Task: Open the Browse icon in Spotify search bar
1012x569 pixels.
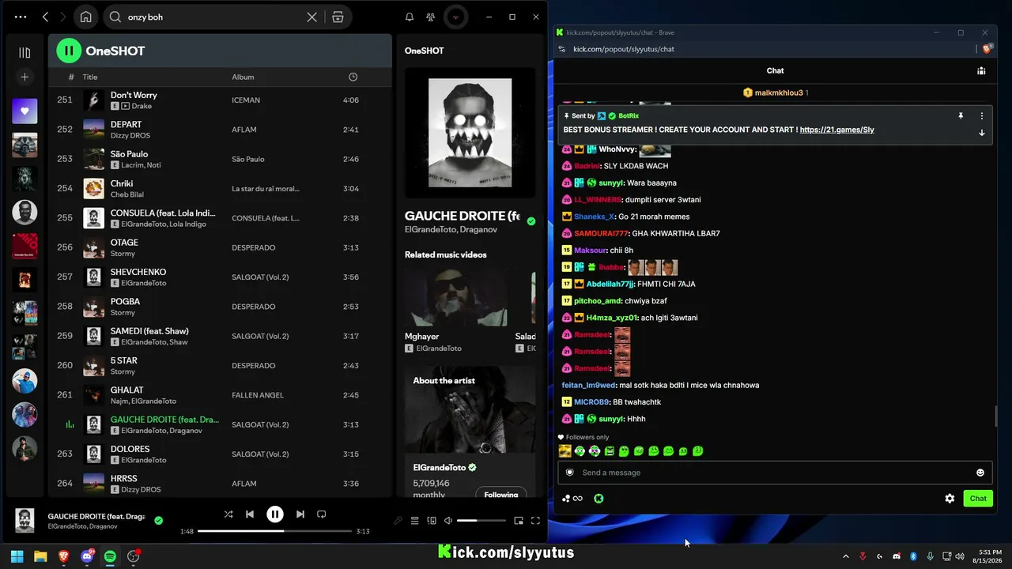Action: (x=338, y=17)
